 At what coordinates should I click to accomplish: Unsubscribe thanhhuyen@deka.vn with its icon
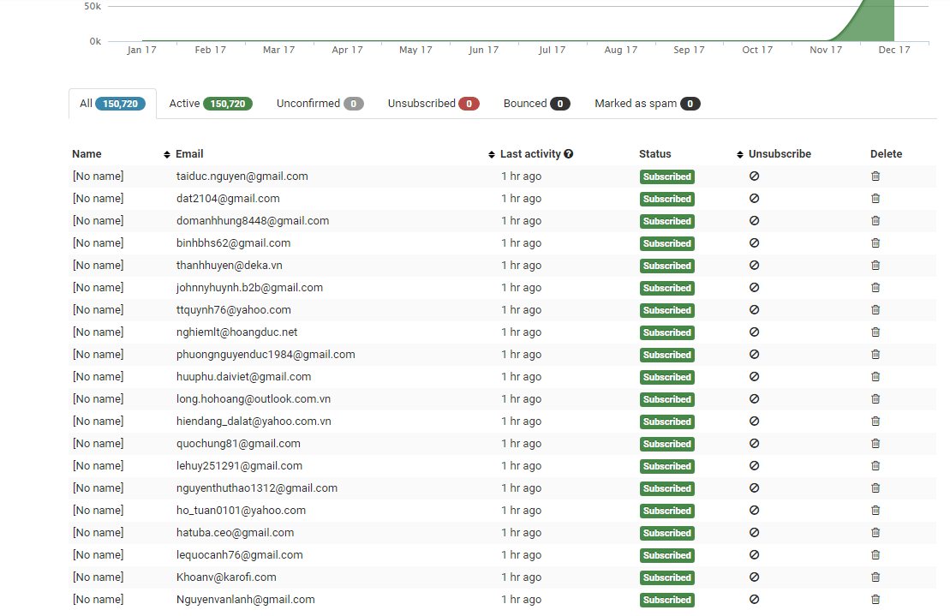click(754, 266)
